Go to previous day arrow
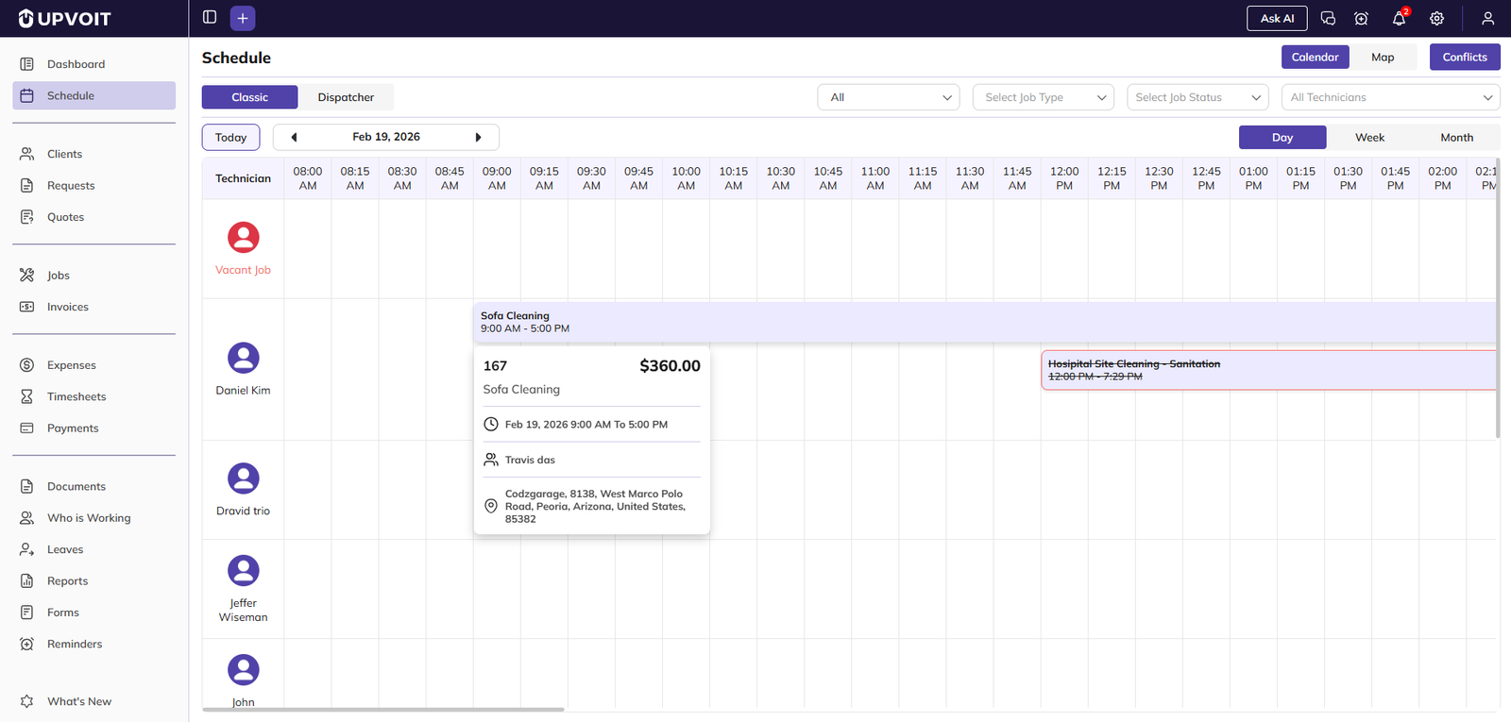Screen dimensions: 1511x722 pyautogui.click(x=294, y=137)
